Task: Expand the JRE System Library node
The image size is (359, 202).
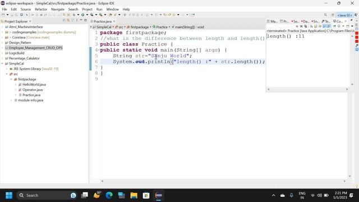Action: coord(7,68)
